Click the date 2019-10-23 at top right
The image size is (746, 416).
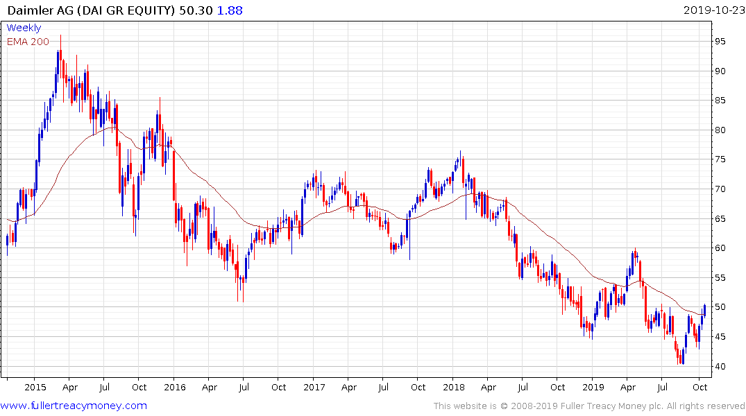(713, 10)
